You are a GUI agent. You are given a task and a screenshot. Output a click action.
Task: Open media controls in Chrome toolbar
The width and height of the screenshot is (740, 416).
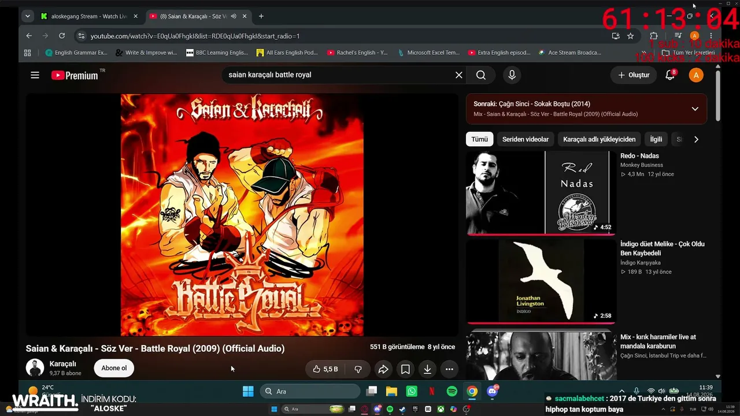678,36
